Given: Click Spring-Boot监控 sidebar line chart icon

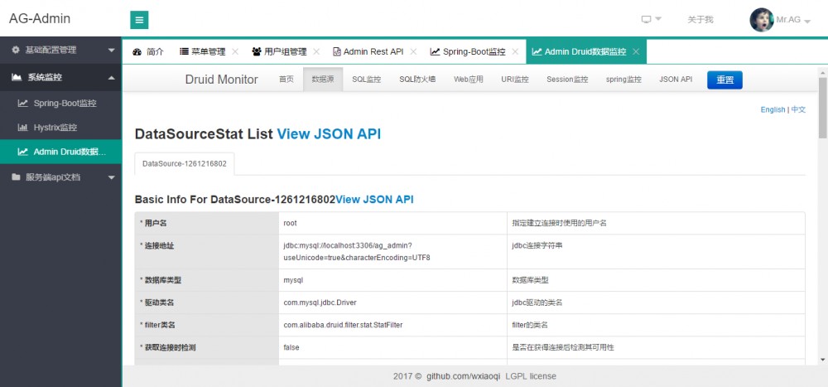Looking at the screenshot, I should click(x=22, y=103).
